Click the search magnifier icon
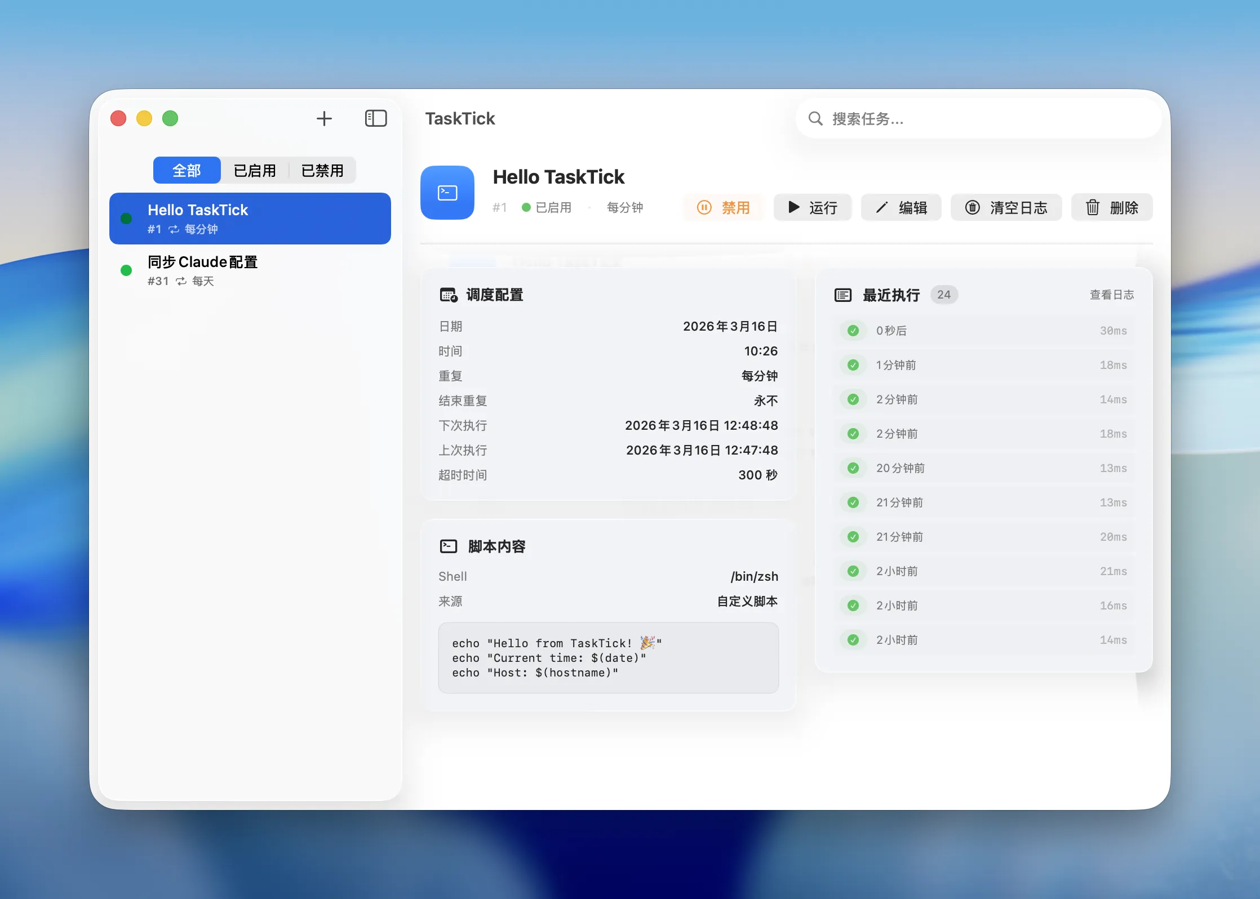1260x899 pixels. 815,119
